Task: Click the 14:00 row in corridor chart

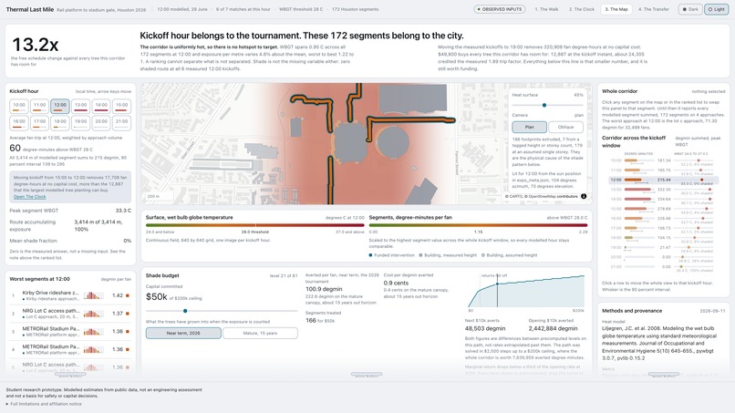Action: pos(663,200)
